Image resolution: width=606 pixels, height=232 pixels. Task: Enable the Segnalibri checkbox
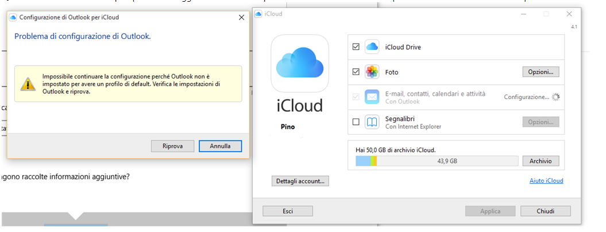pyautogui.click(x=356, y=122)
